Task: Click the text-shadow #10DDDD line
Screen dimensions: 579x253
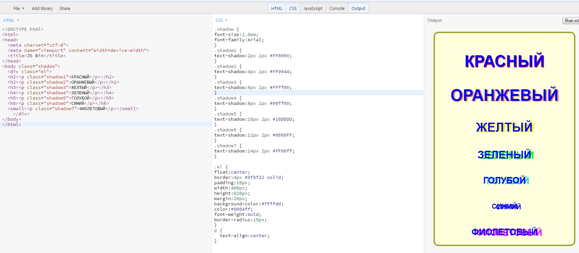Action: tap(254, 119)
